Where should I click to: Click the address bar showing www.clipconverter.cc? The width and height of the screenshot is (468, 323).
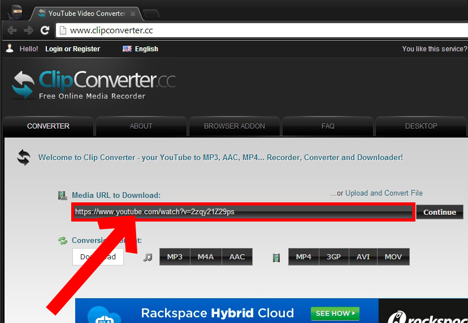tap(262, 30)
